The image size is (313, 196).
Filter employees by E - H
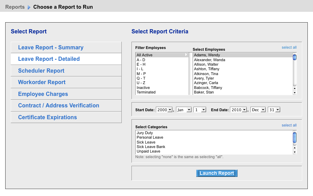point(162,64)
